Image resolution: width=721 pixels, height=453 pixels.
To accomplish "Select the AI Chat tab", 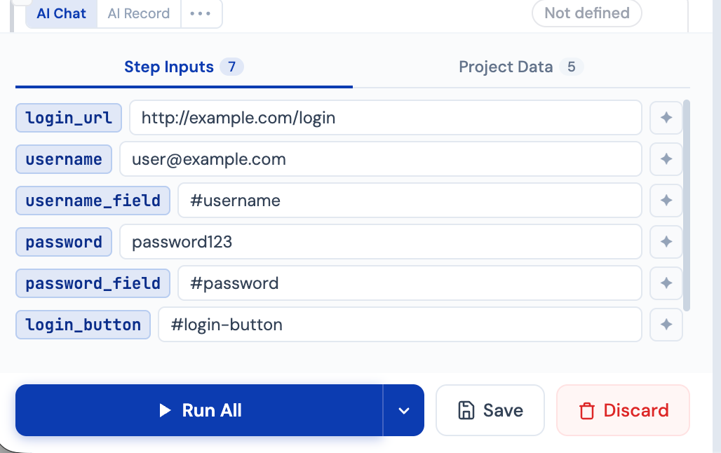I will (x=61, y=13).
